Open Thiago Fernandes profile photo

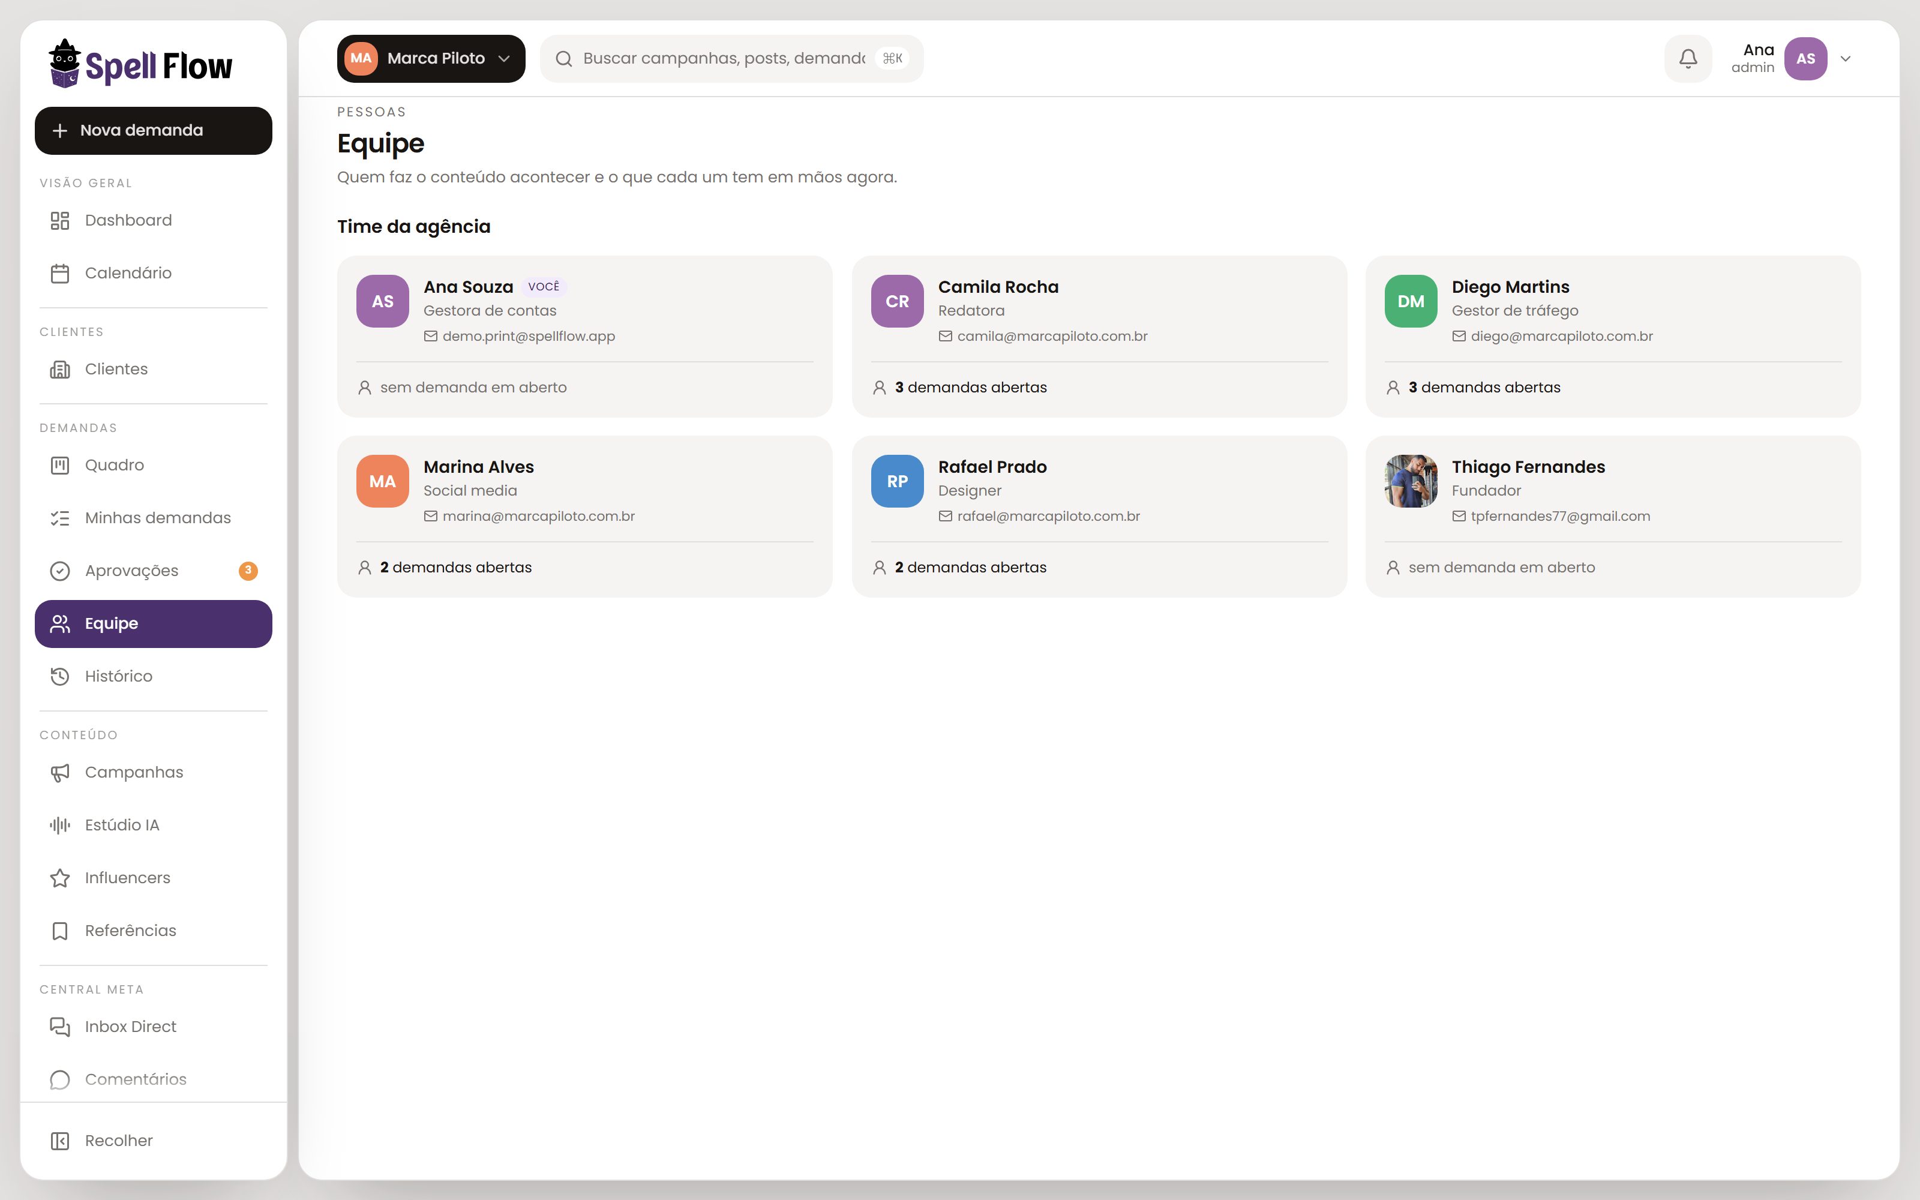pos(1411,481)
